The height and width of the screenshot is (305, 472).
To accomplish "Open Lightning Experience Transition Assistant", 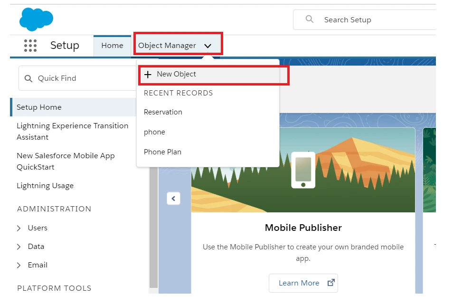I will tap(72, 131).
